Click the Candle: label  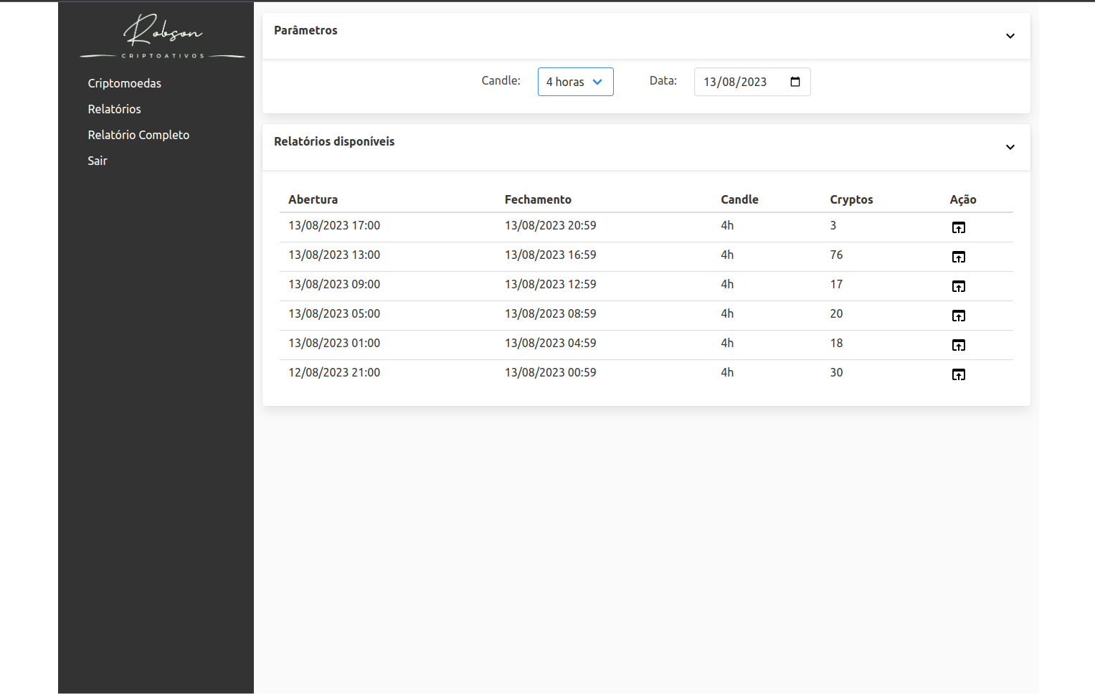pyautogui.click(x=501, y=80)
